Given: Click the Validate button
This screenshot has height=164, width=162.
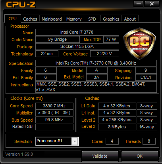Looking at the screenshot, I should tap(100, 156).
